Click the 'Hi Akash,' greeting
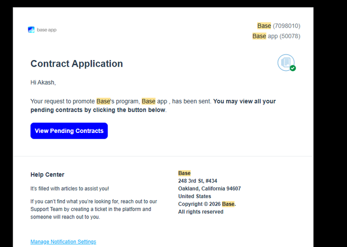347x247 pixels. coord(43,83)
